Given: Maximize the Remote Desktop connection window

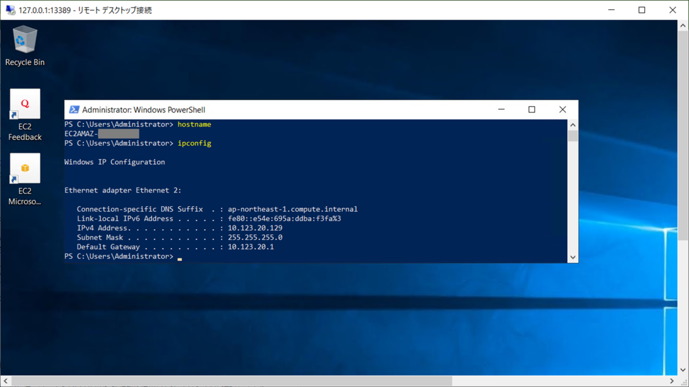Looking at the screenshot, I should click(642, 10).
